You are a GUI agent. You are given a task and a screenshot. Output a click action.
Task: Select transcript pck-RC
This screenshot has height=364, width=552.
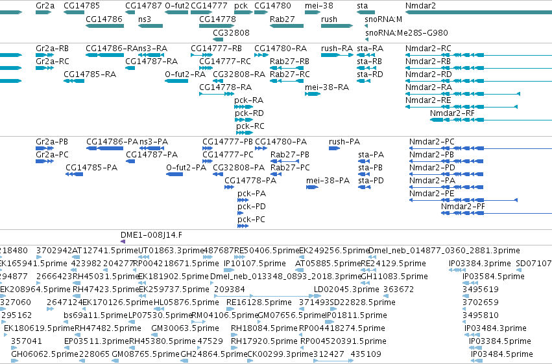[x=245, y=133]
